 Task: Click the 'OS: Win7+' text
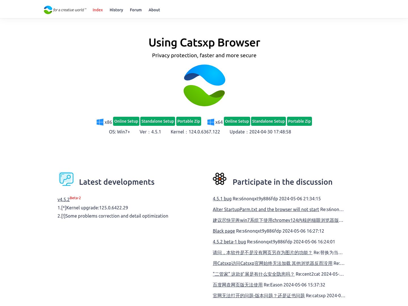click(120, 132)
